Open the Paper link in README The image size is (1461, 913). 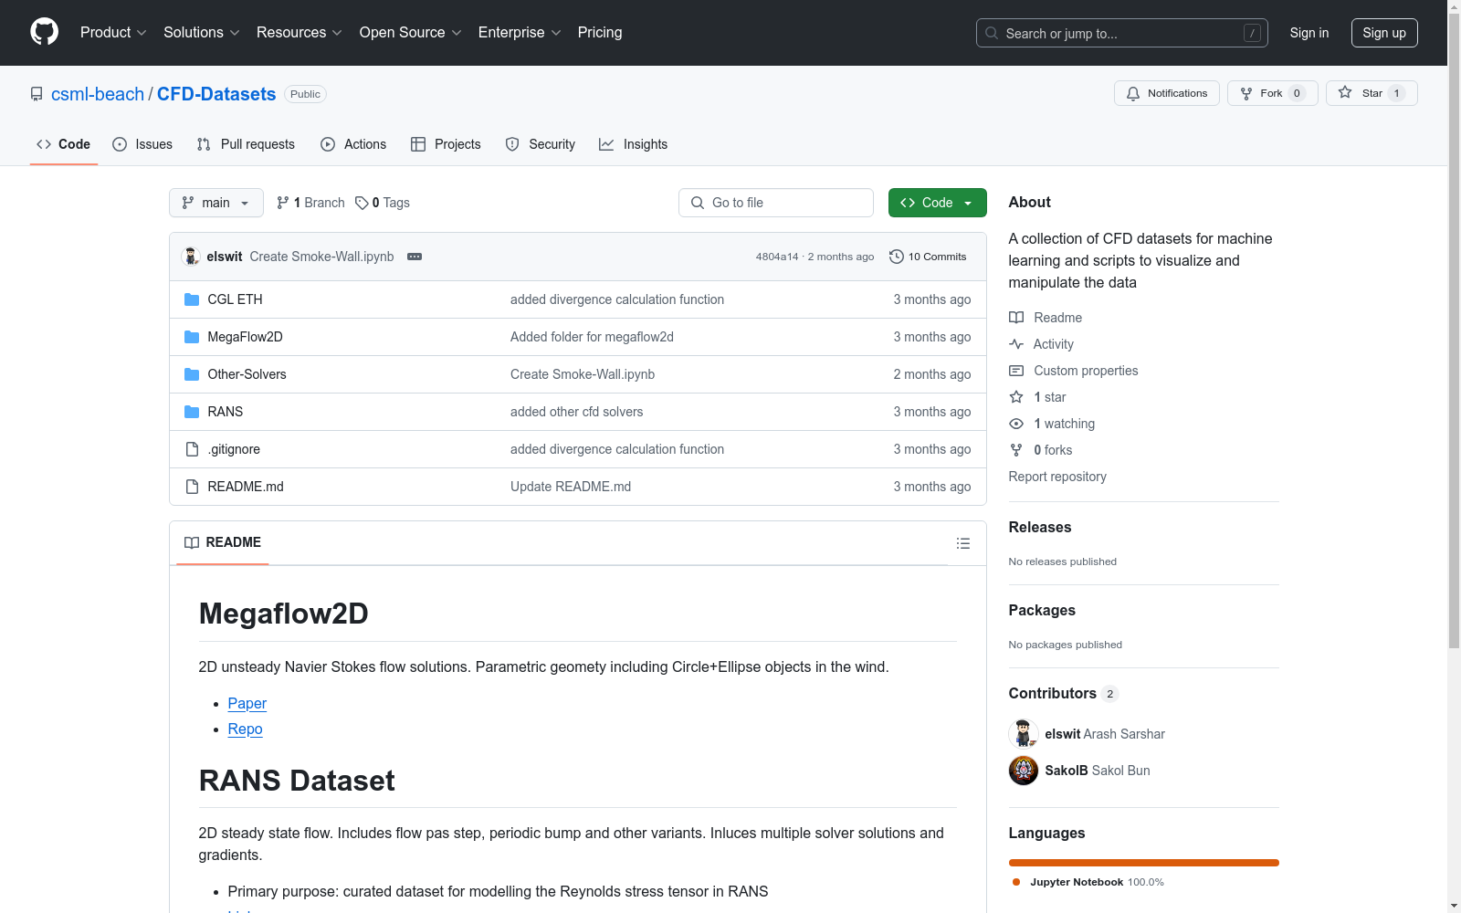click(247, 703)
